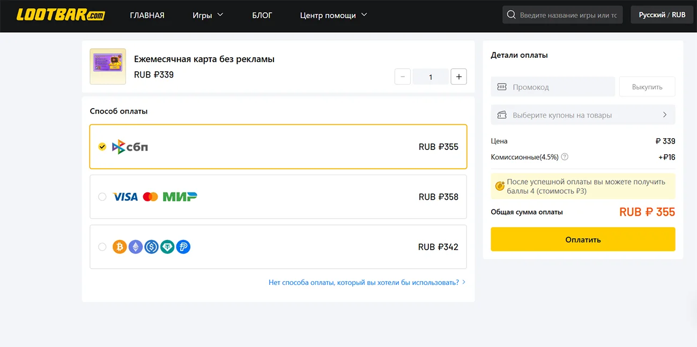Image resolution: width=697 pixels, height=347 pixels.
Task: Click the product price RUB ₽339
Action: pyautogui.click(x=154, y=74)
